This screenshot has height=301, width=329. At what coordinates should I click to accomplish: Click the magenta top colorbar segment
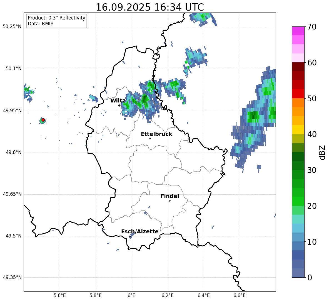pyautogui.click(x=298, y=31)
